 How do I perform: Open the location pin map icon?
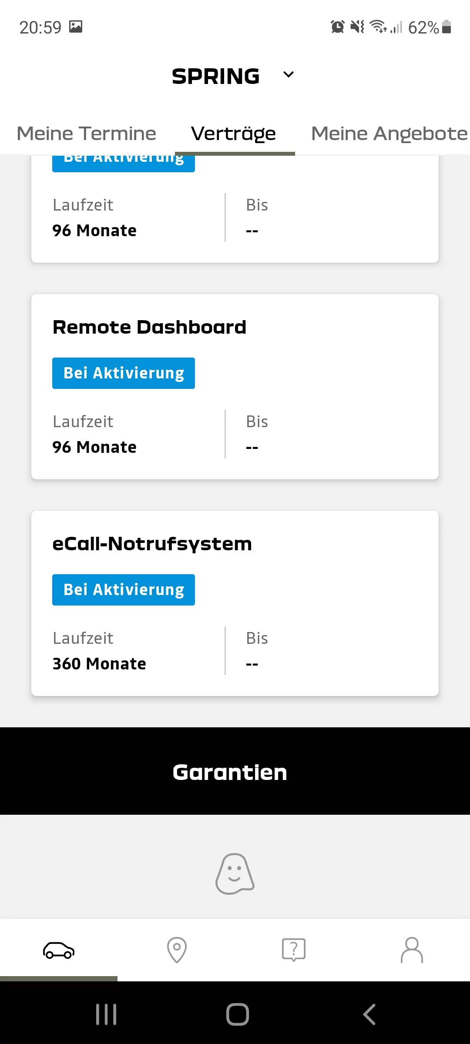(177, 950)
